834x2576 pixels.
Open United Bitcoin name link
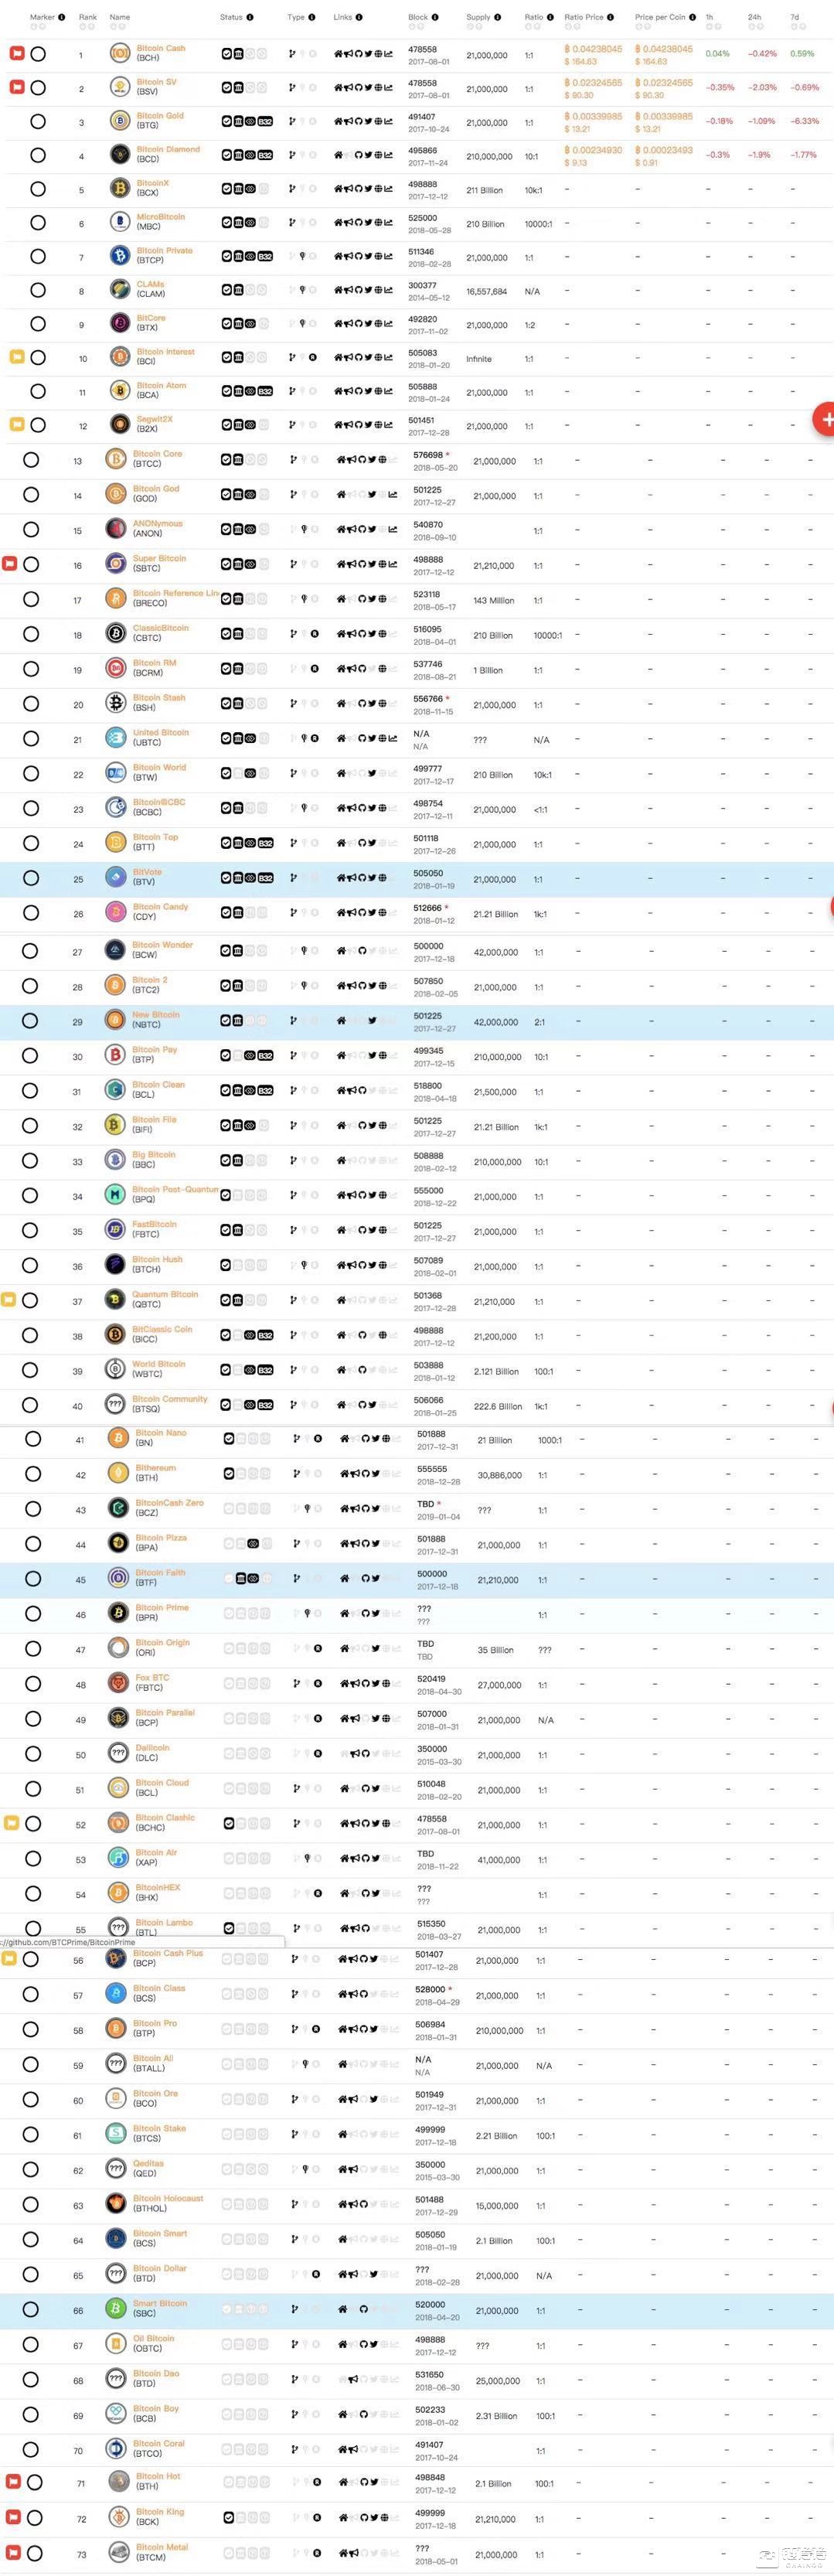161,732
